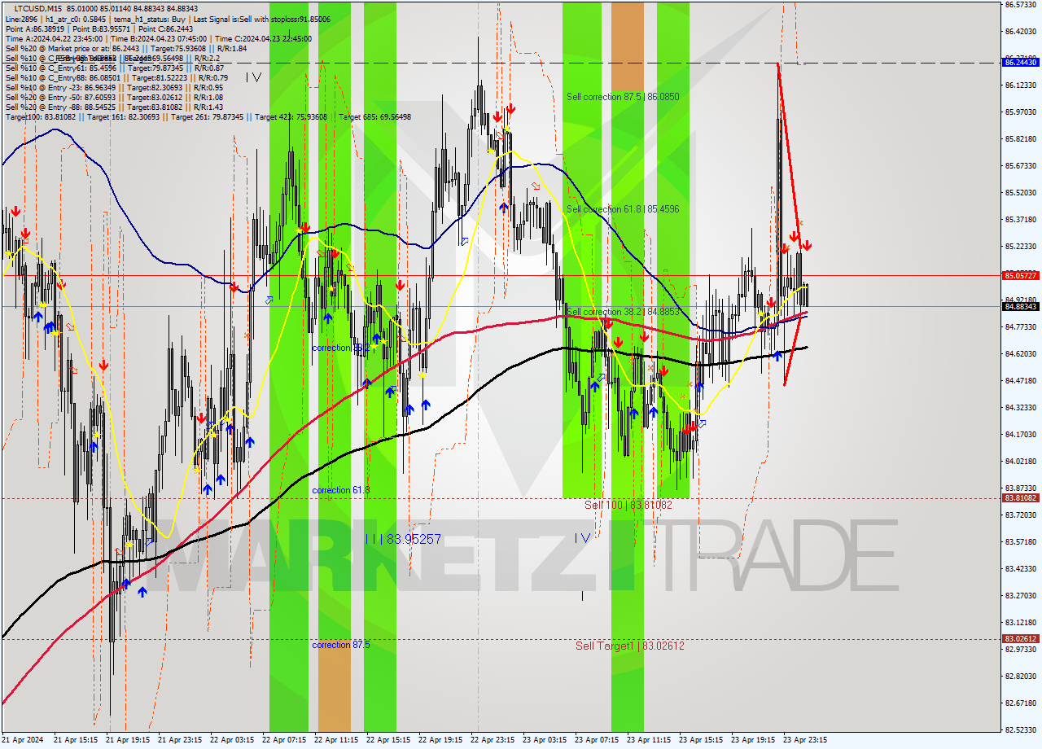Screen dimensions: 1042x749
Task: Select the 'Sell correction 38.2 | 84.8853' label
Action: click(x=623, y=312)
